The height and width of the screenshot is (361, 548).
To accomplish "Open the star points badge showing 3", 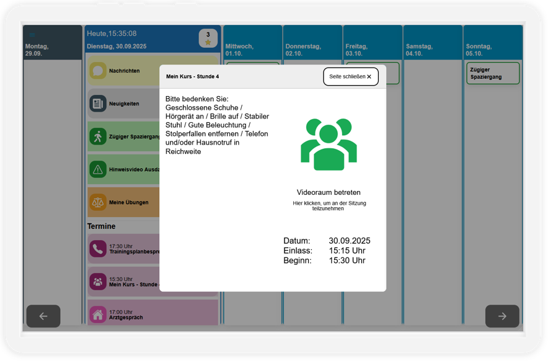I will point(208,38).
